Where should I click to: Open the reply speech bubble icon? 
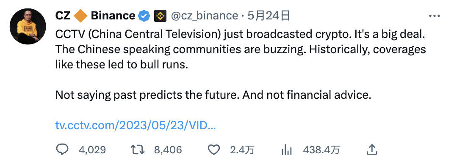coord(62,149)
